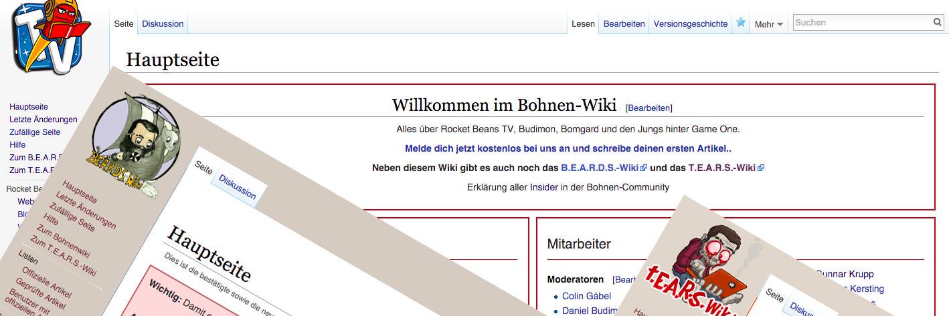Open Hilfe link in main sidebar
This screenshot has width=949, height=316.
[x=17, y=145]
